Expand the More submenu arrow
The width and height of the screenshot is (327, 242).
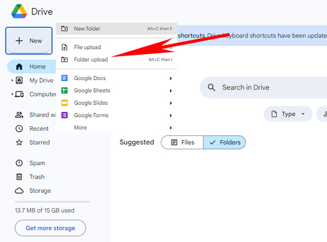pyautogui.click(x=171, y=128)
